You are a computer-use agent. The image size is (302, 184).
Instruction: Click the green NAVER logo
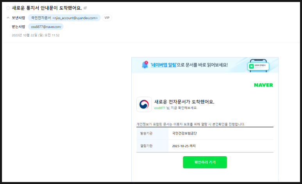263,85
